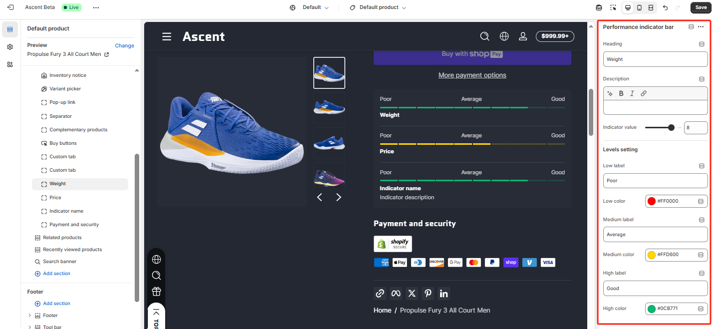Click the Indicator value slider handle
712x329 pixels.
pos(671,127)
